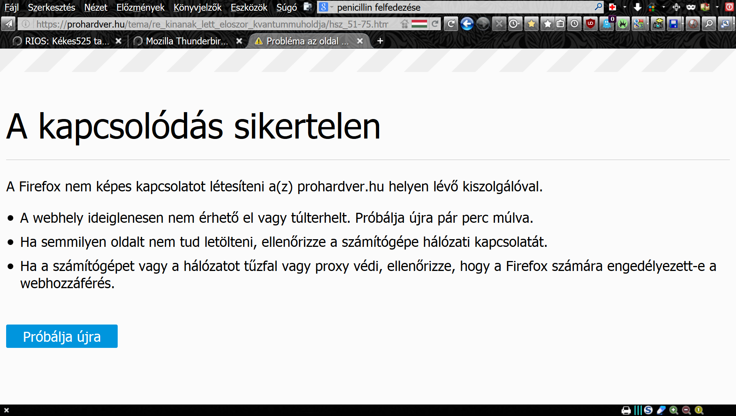
Task: Reset zoom with yellow magnifier icon
Action: click(x=699, y=410)
